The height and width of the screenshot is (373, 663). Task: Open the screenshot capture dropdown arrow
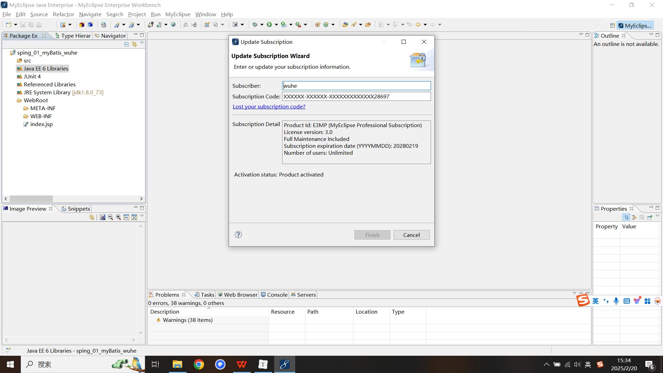pyautogui.click(x=242, y=25)
